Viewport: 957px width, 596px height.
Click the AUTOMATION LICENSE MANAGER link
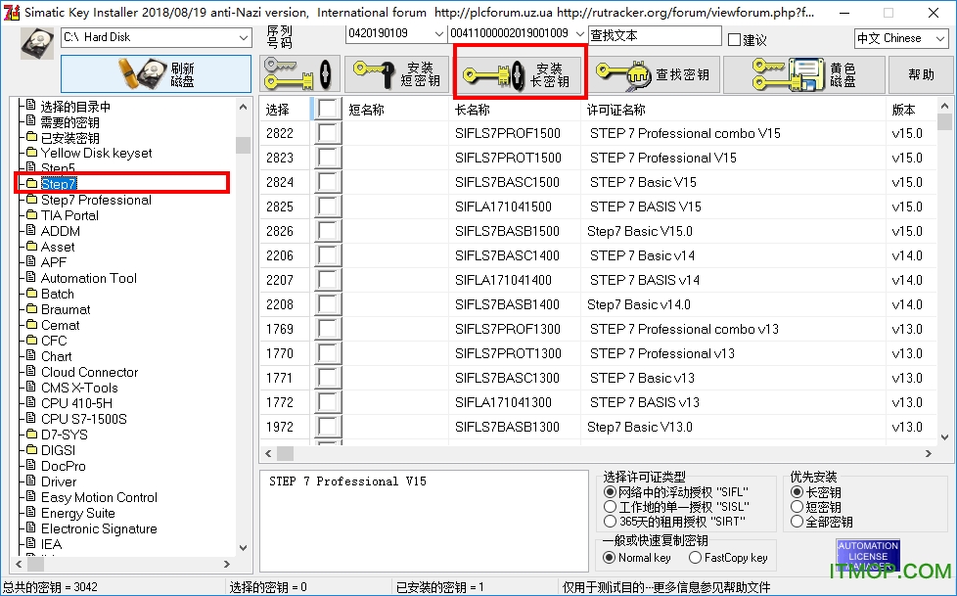point(867,555)
